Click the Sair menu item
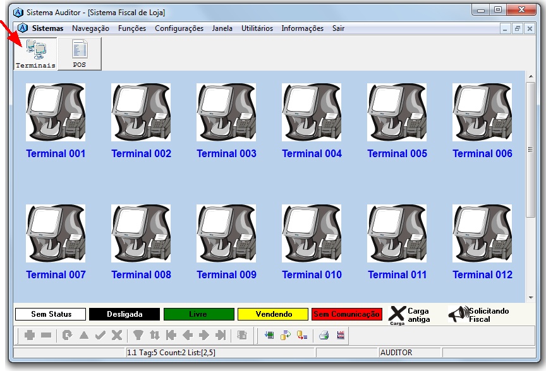 click(338, 28)
